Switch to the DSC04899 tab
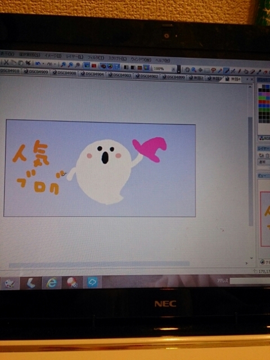The width and height of the screenshot is (270, 360). pyautogui.click(x=174, y=77)
